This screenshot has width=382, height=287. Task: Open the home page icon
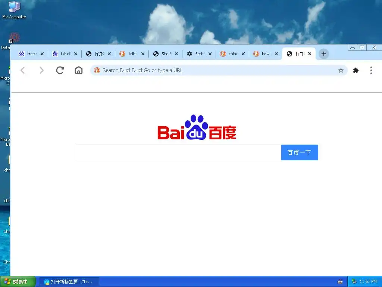(78, 70)
